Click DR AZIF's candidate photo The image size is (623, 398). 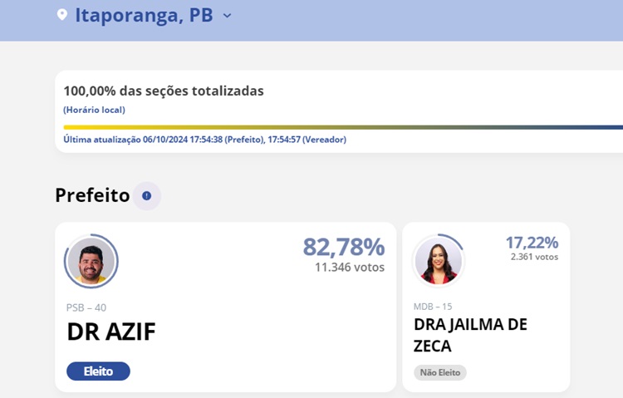tap(91, 262)
